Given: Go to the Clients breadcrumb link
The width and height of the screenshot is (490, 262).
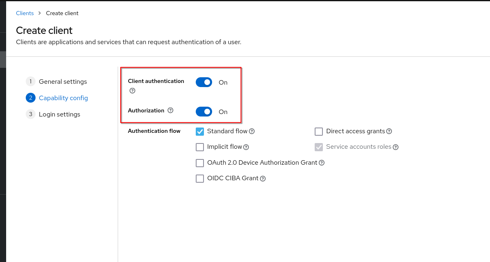Looking at the screenshot, I should (25, 13).
